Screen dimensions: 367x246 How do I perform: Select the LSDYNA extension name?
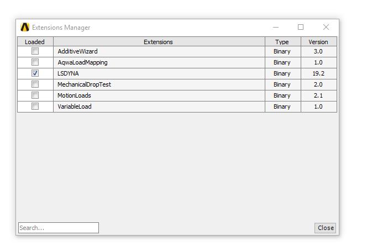click(x=68, y=73)
